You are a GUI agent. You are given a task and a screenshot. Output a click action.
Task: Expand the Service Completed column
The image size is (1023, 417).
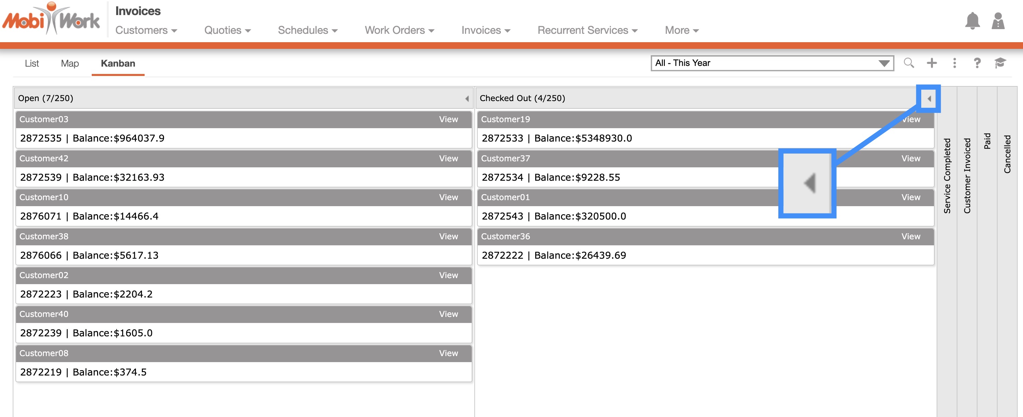947,176
